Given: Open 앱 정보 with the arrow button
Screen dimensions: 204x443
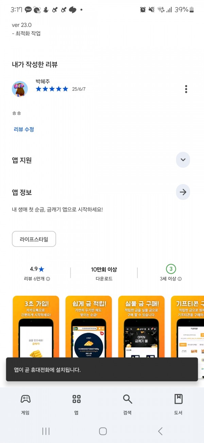Looking at the screenshot, I should click(183, 192).
